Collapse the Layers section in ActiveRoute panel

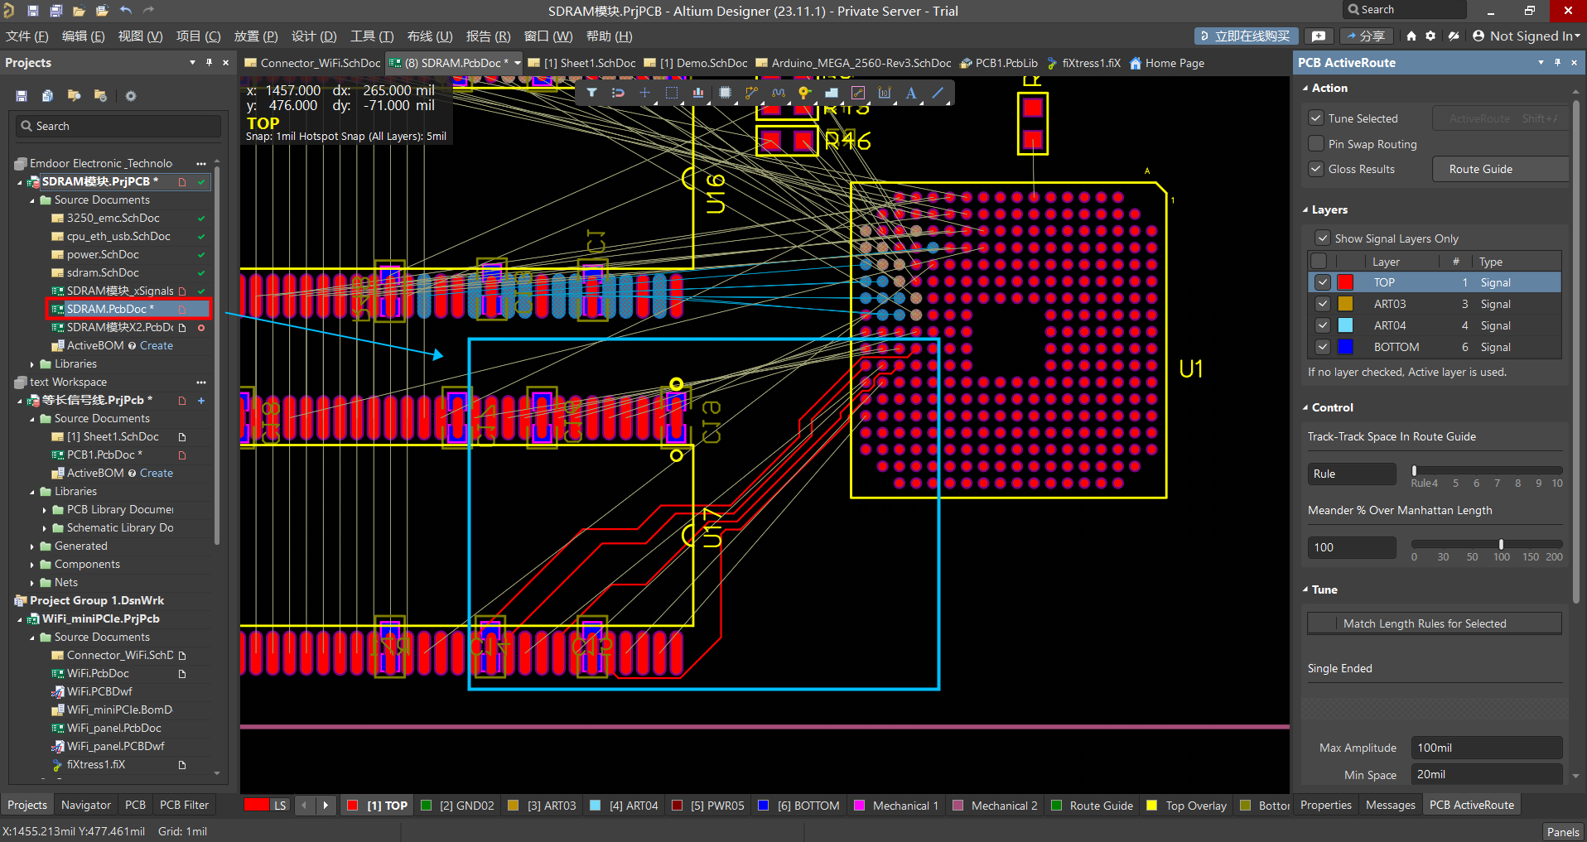pos(1306,210)
